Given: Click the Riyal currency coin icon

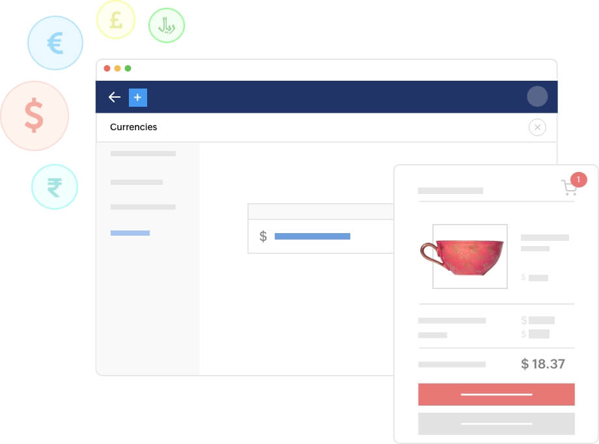Looking at the screenshot, I should (x=167, y=25).
